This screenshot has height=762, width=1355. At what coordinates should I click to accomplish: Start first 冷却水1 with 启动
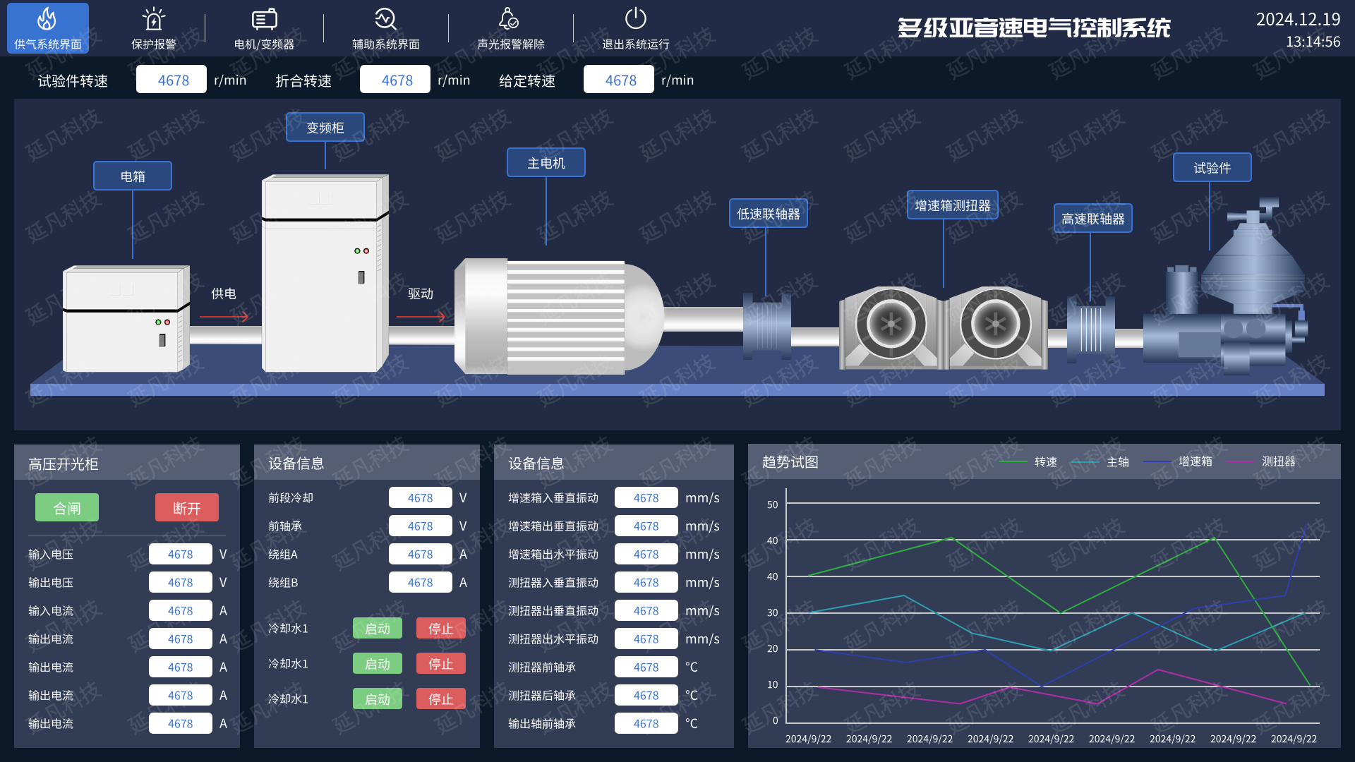[377, 628]
